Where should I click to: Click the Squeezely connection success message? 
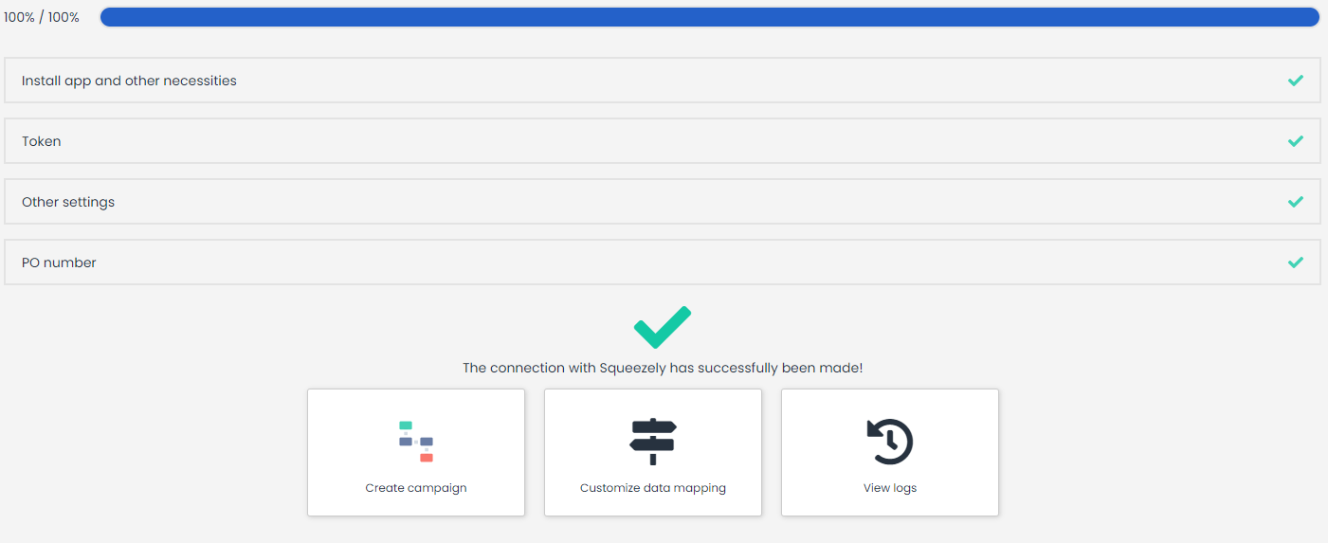[x=663, y=368]
